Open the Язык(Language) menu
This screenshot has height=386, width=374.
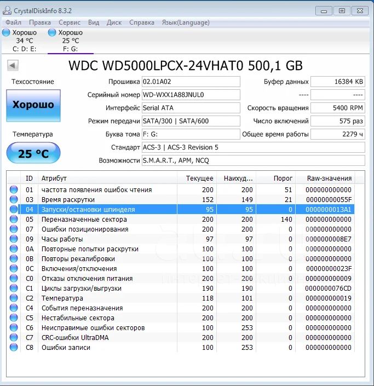pyautogui.click(x=186, y=22)
